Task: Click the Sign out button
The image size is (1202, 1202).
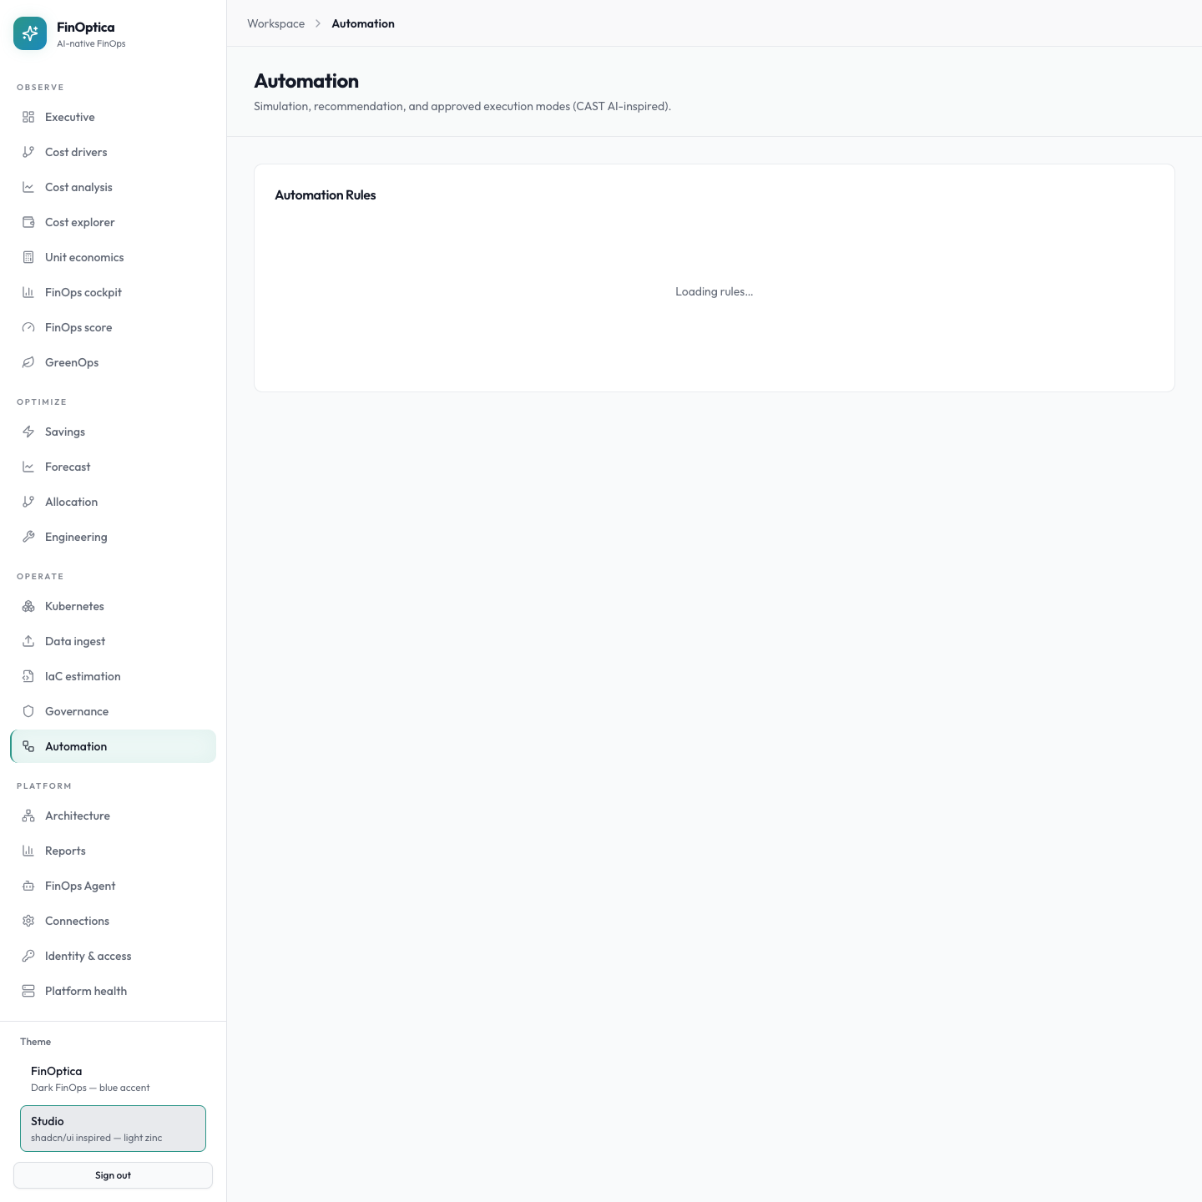Action: point(113,1175)
